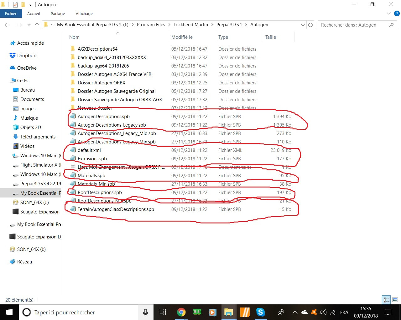Select default.xml file icon
Image resolution: width=401 pixels, height=320 pixels.
pyautogui.click(x=73, y=150)
